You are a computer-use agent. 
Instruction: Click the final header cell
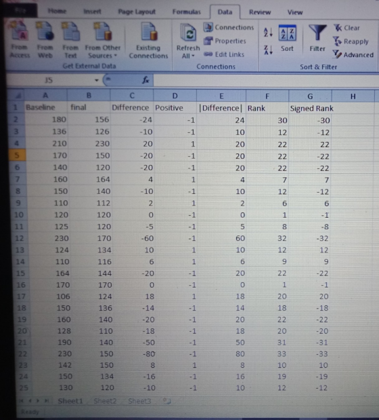click(89, 107)
